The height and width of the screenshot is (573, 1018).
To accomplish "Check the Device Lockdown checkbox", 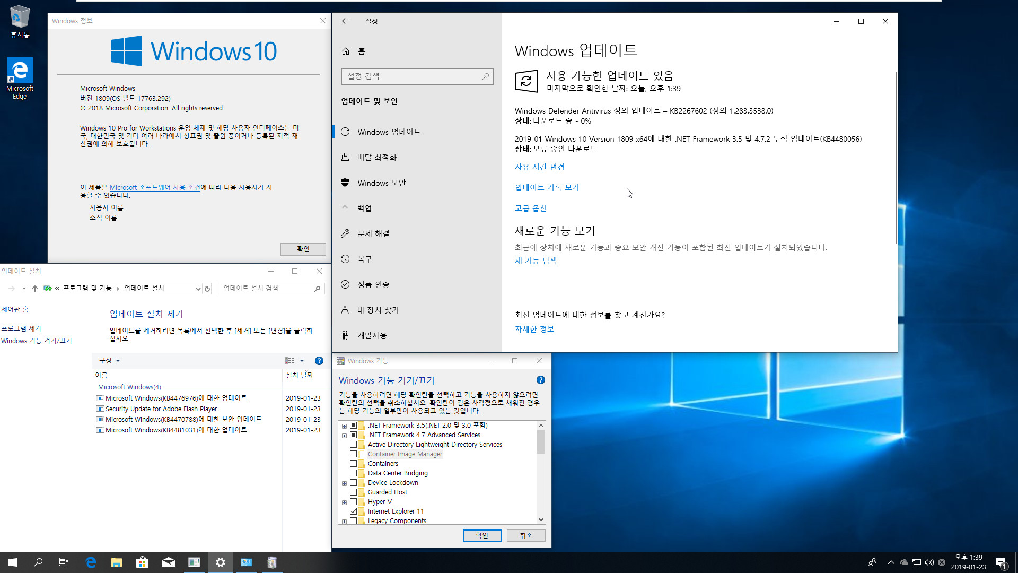I will (x=353, y=483).
